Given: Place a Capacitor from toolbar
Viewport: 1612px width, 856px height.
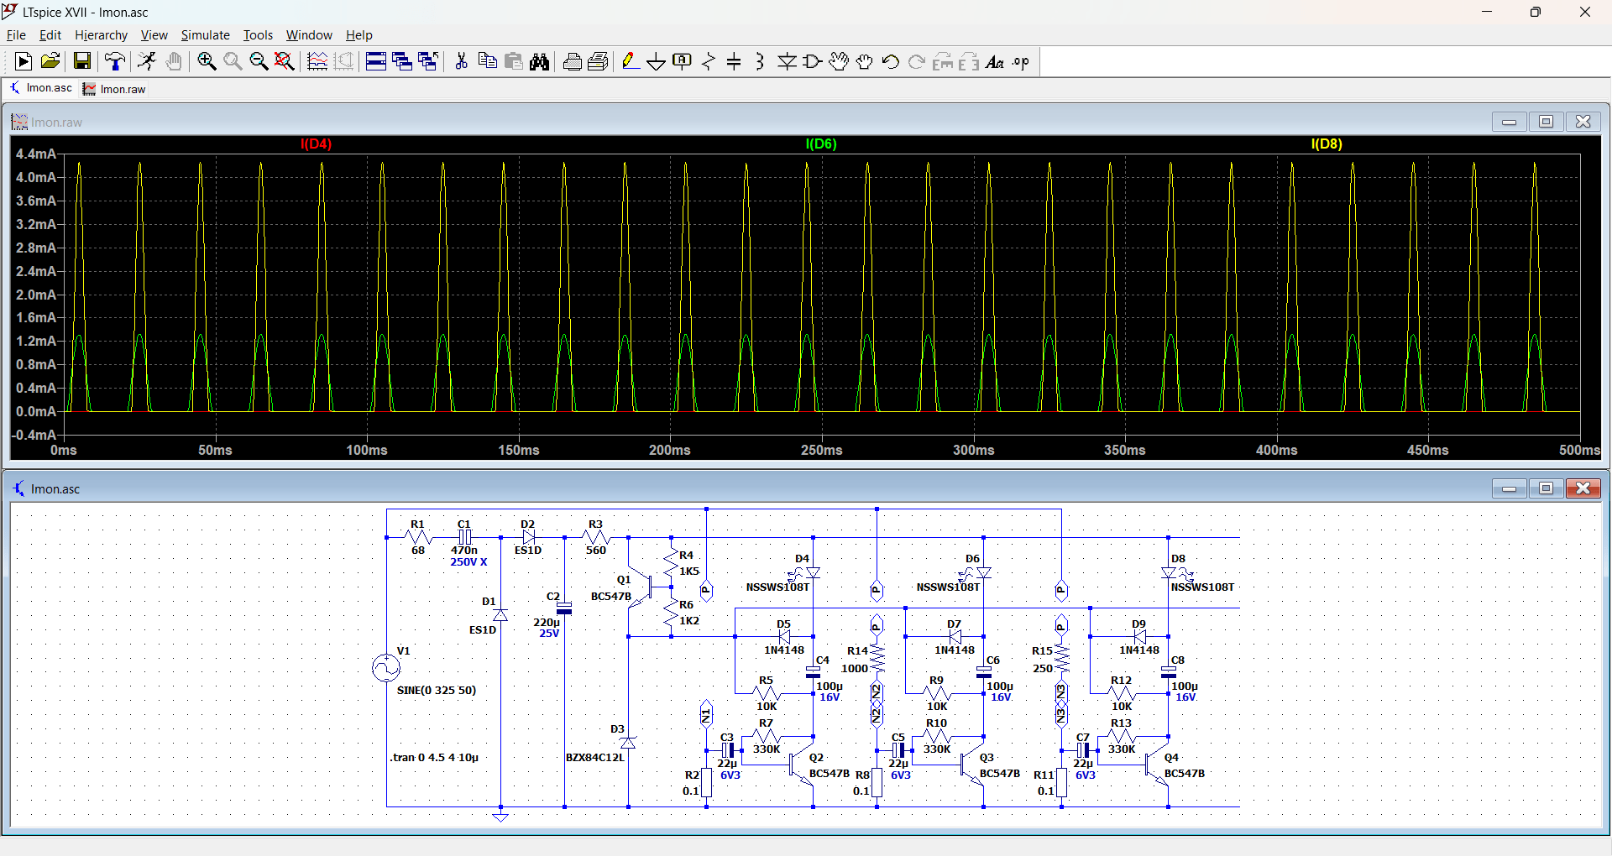Looking at the screenshot, I should [735, 61].
